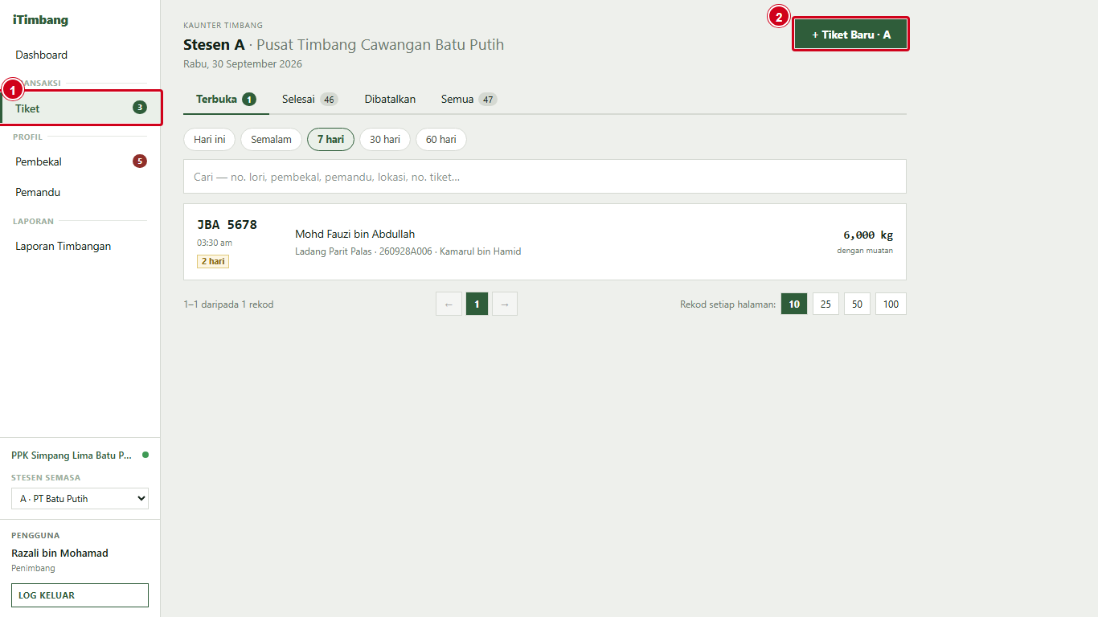The width and height of the screenshot is (1098, 617).
Task: Show 100 records per page
Action: [x=891, y=304]
